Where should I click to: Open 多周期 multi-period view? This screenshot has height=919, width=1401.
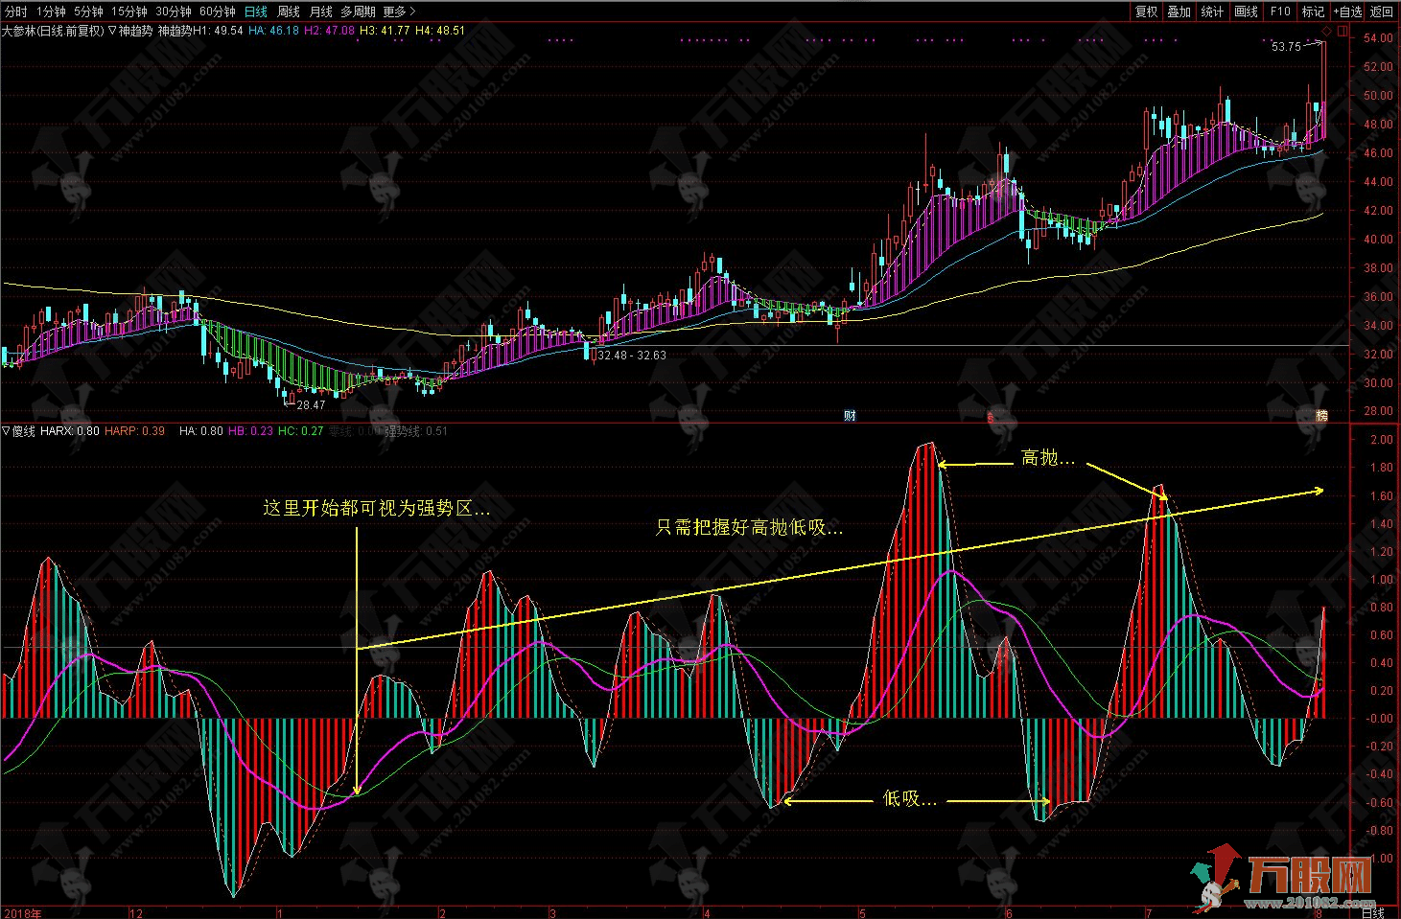point(358,11)
